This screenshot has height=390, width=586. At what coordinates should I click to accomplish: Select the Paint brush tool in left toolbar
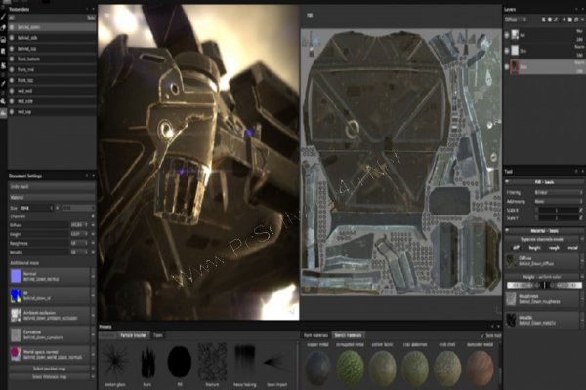point(3,18)
